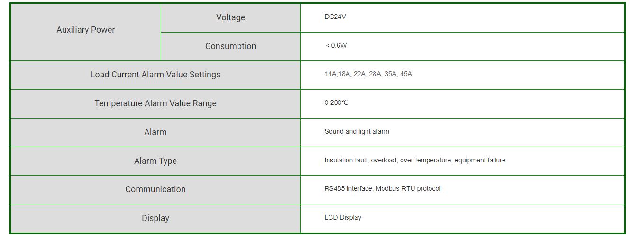Image resolution: width=631 pixels, height=238 pixels.
Task: Click the Display row label
Action: tap(155, 218)
